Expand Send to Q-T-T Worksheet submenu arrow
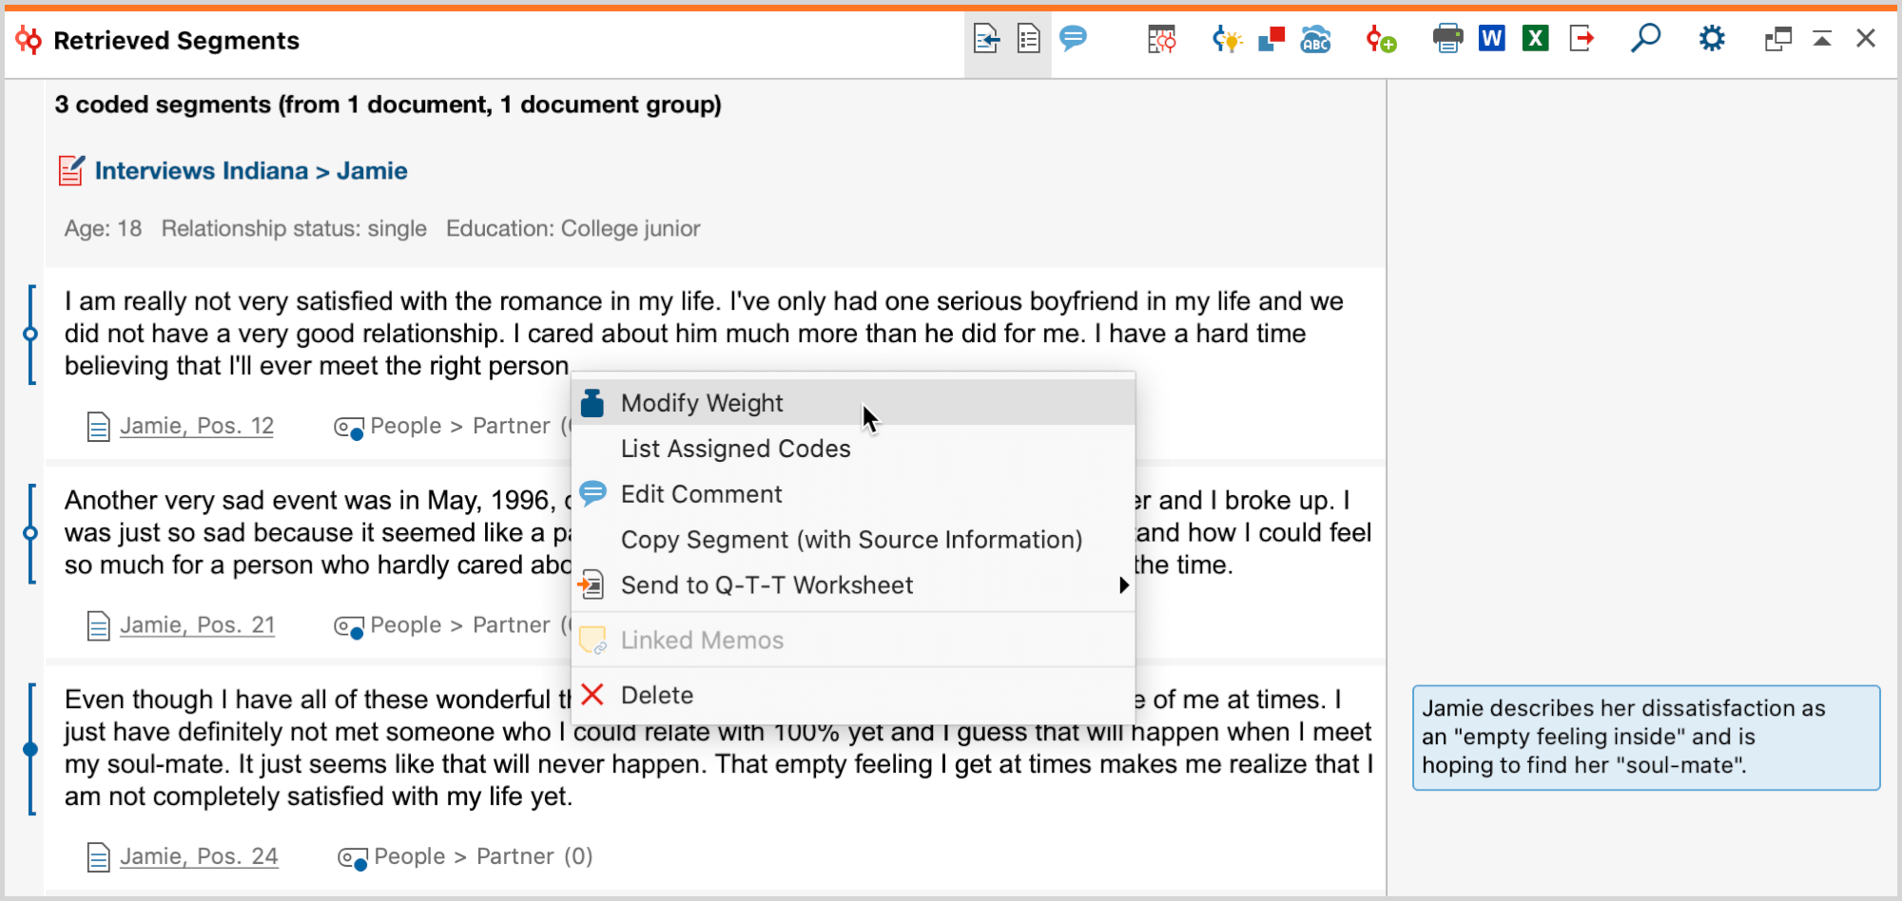 (x=1123, y=585)
